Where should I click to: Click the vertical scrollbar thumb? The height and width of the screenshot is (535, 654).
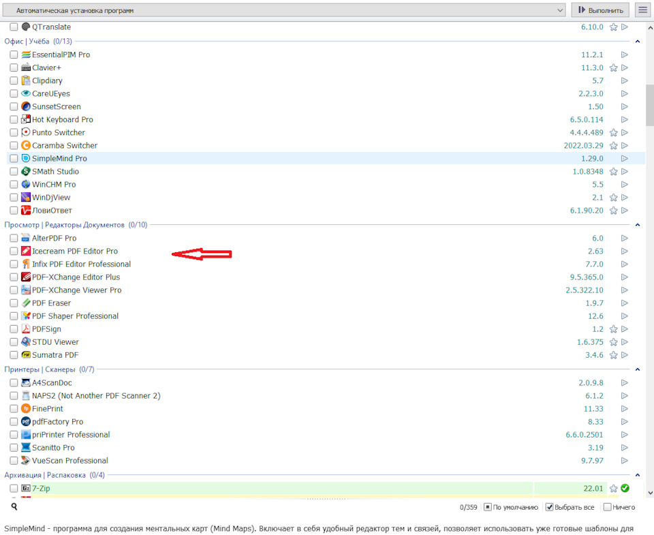(650, 105)
